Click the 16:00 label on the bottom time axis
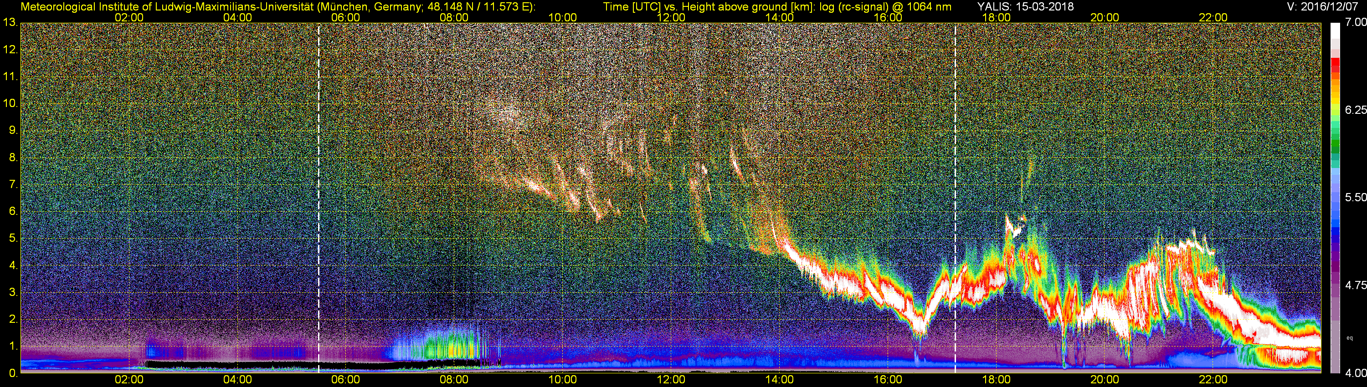The image size is (1367, 387). point(888,380)
